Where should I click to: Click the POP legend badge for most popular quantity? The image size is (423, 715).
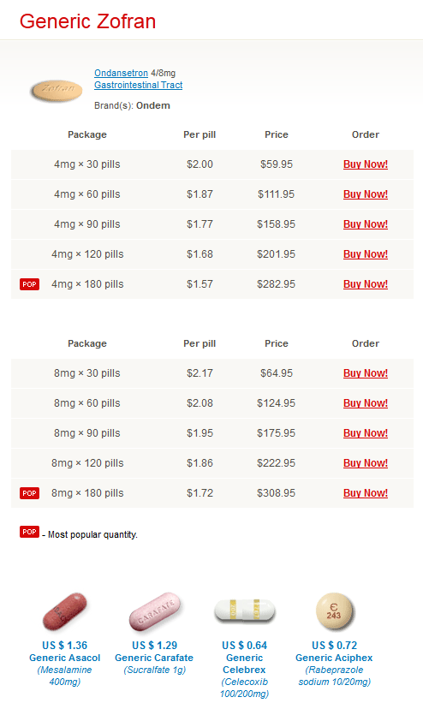30,532
